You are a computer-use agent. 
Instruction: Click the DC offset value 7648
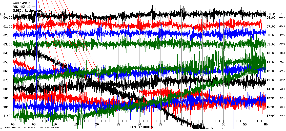(281, 116)
